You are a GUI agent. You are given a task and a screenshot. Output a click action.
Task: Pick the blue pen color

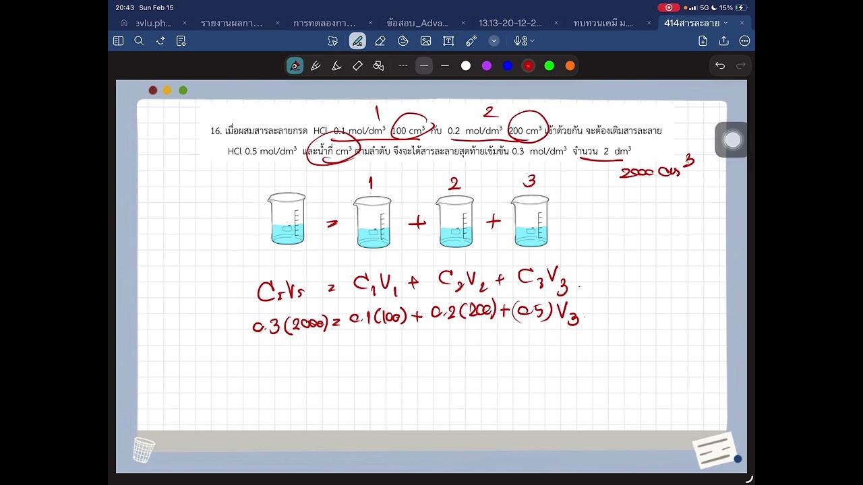508,65
